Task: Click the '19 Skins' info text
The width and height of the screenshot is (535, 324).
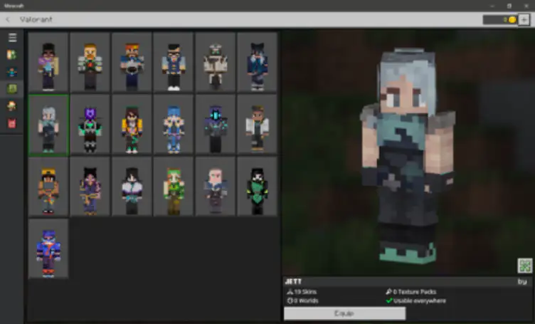Action: 305,292
